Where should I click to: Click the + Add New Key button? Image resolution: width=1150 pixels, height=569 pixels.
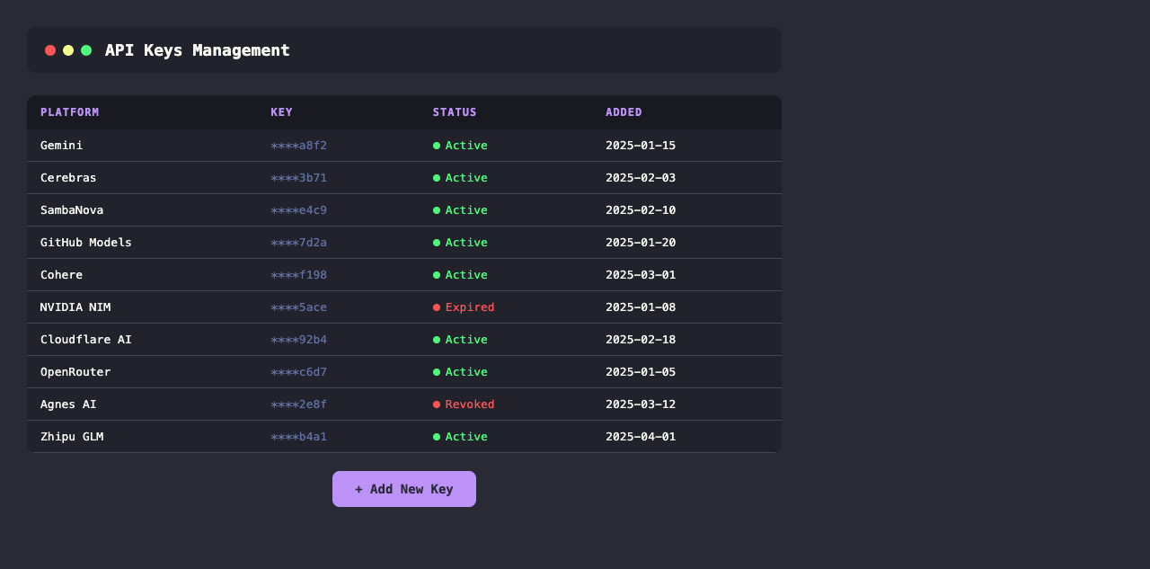(x=404, y=489)
